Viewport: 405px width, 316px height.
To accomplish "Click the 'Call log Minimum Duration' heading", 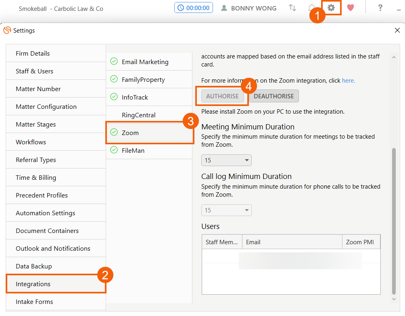I will click(x=246, y=176).
